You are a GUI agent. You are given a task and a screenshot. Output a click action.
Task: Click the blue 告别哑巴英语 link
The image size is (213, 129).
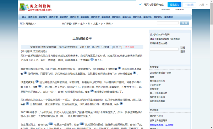[x=162, y=125]
